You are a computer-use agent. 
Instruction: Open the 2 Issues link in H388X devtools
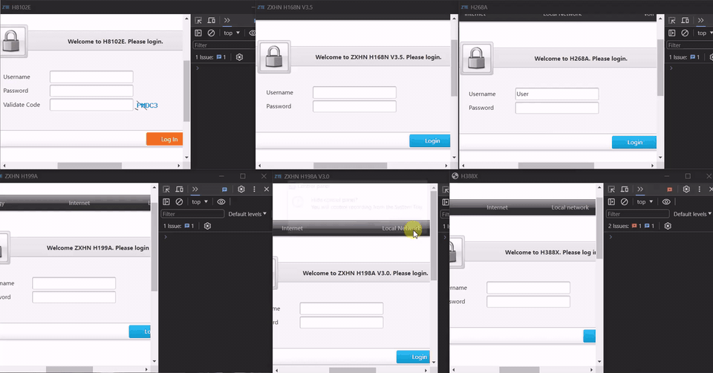pos(631,226)
